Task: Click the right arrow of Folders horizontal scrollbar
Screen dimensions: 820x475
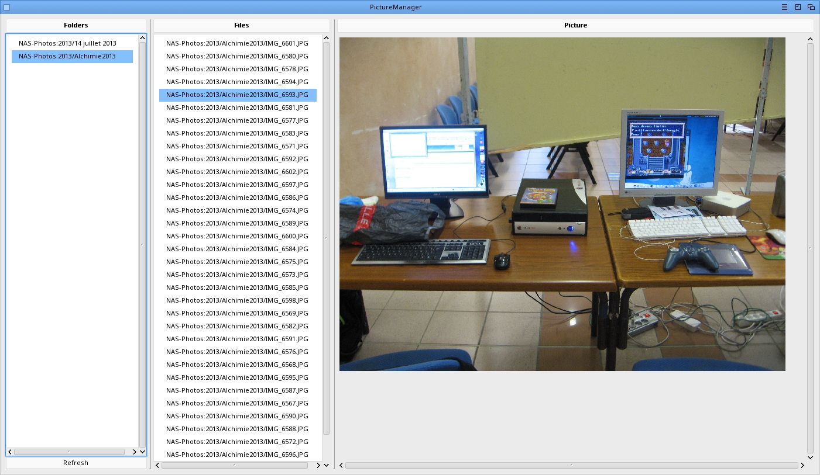Action: (135, 452)
